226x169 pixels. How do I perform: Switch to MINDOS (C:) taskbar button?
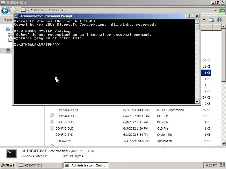click(40, 165)
